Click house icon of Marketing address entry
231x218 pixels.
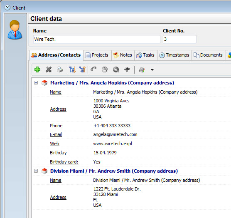coord(44,83)
